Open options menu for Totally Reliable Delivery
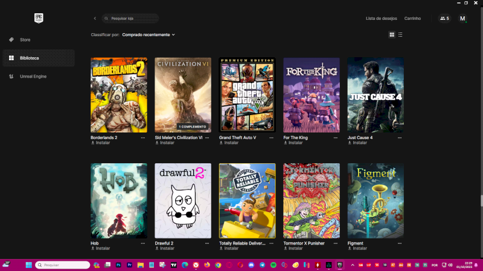The width and height of the screenshot is (483, 271). (x=271, y=243)
